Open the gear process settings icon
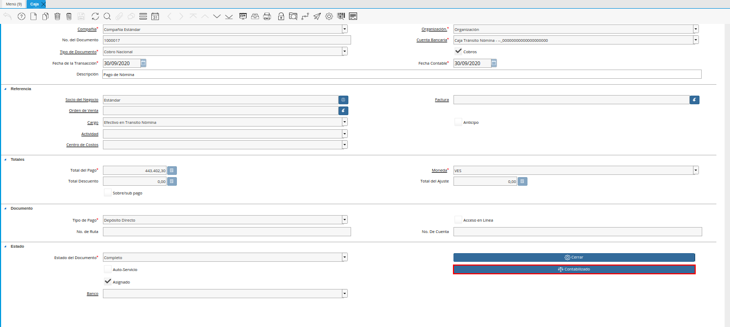 pyautogui.click(x=329, y=16)
